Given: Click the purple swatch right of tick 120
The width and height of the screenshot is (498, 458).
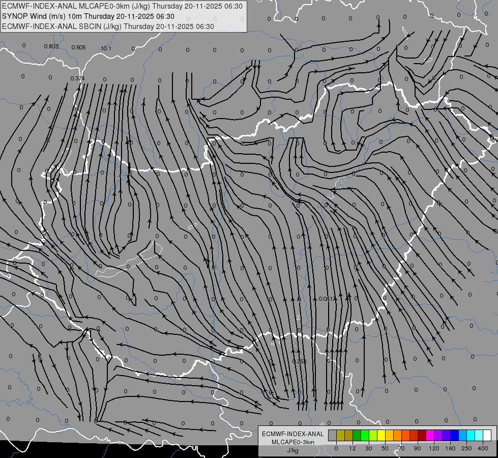Looking at the screenshot, I should 438,435.
